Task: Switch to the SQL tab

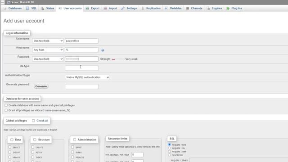Action: (x=31, y=8)
